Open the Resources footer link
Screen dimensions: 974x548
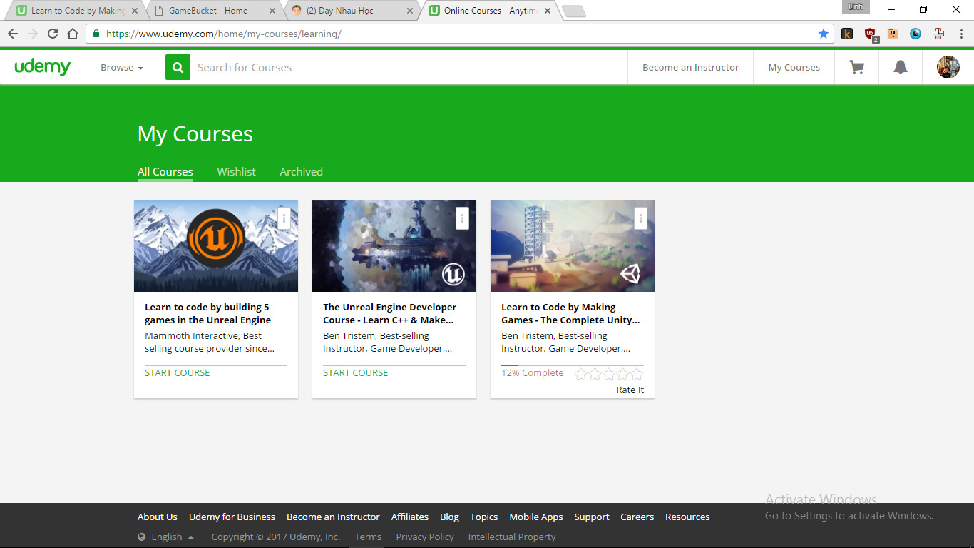click(687, 517)
